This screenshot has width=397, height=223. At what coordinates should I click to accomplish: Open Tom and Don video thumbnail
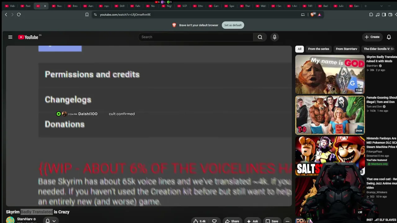coord(330,115)
